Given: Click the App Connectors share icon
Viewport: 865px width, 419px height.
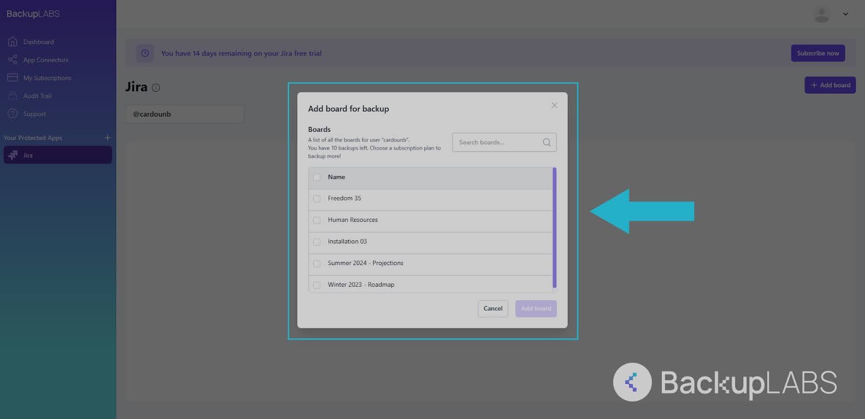Looking at the screenshot, I should pyautogui.click(x=12, y=60).
